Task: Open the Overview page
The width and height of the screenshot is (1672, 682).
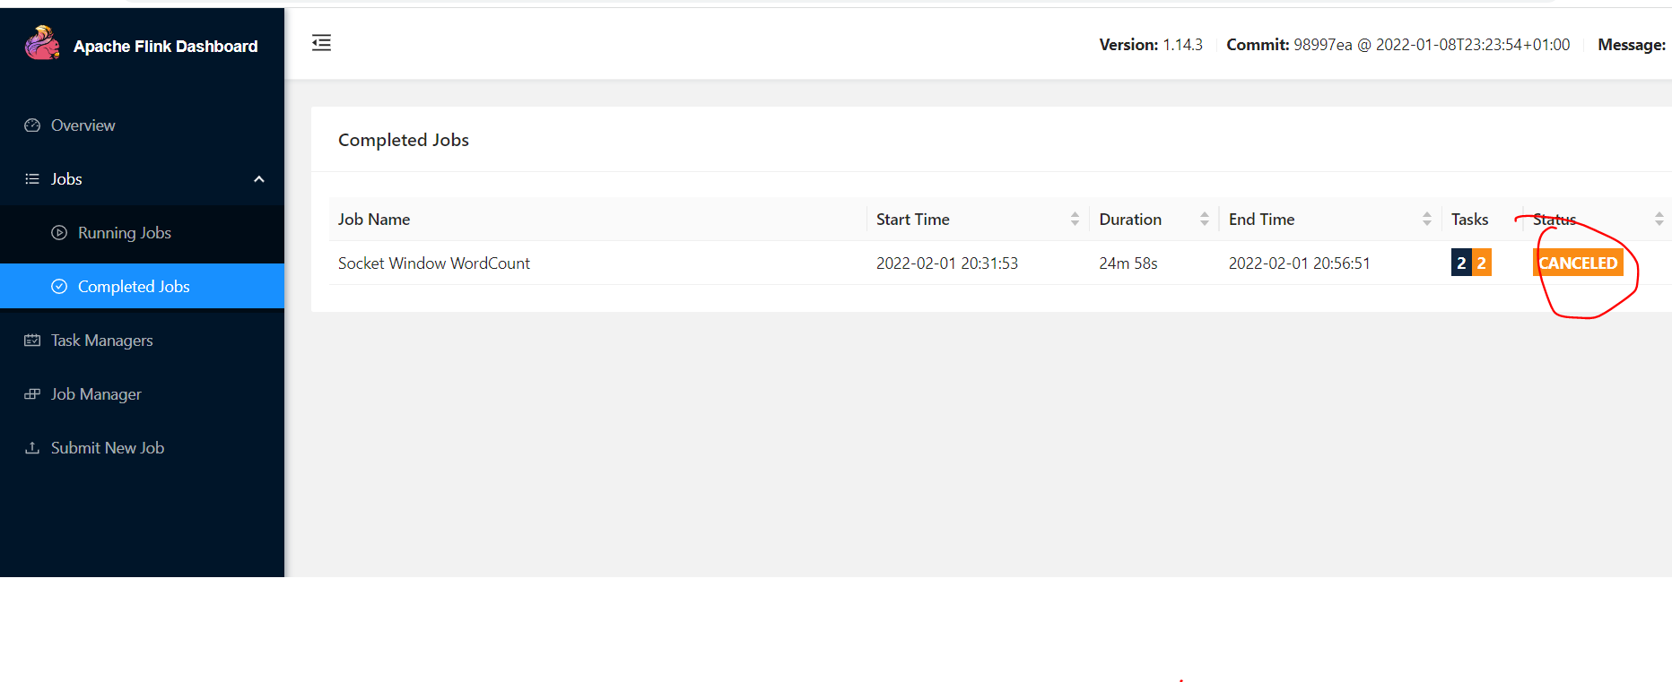Action: coord(142,125)
